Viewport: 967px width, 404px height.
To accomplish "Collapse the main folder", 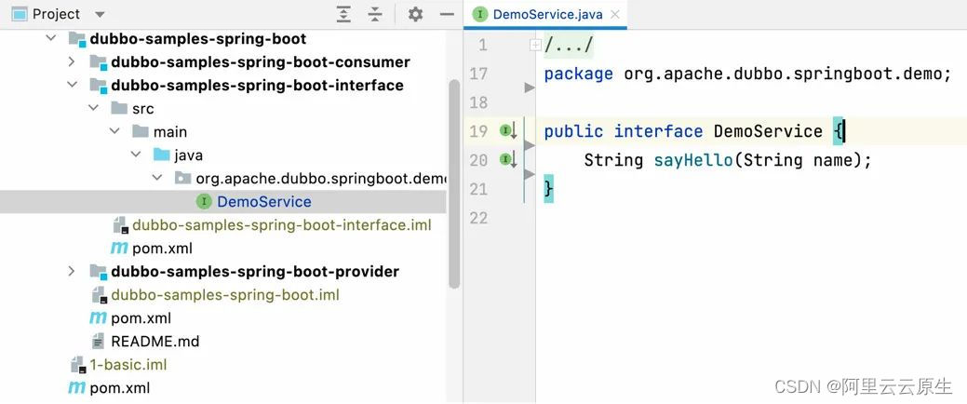I will coord(114,131).
